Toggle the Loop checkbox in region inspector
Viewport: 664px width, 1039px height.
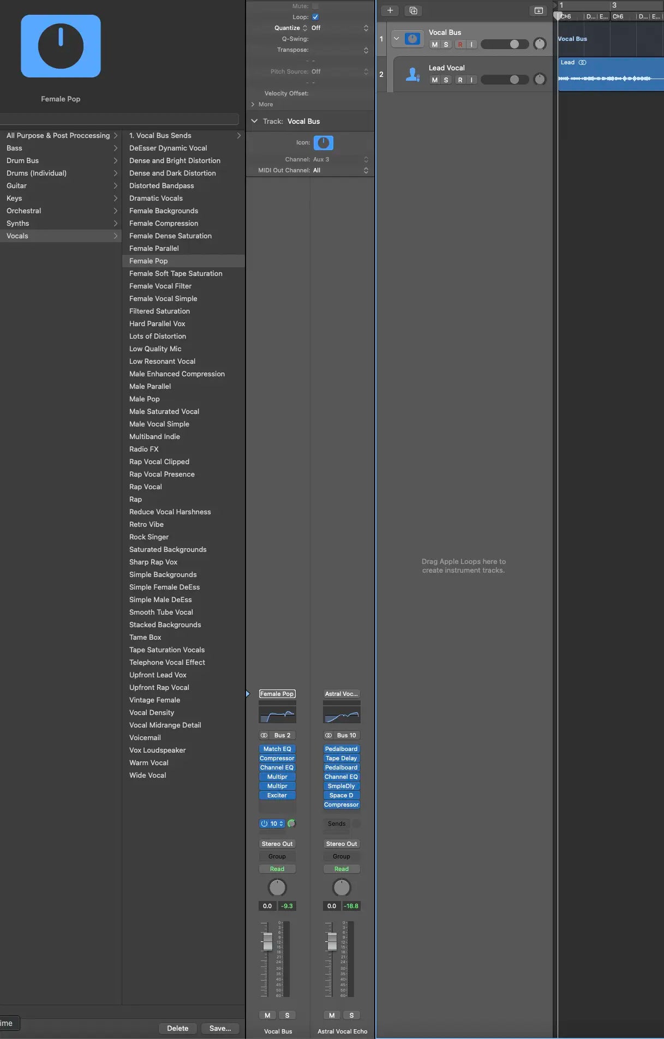click(315, 17)
